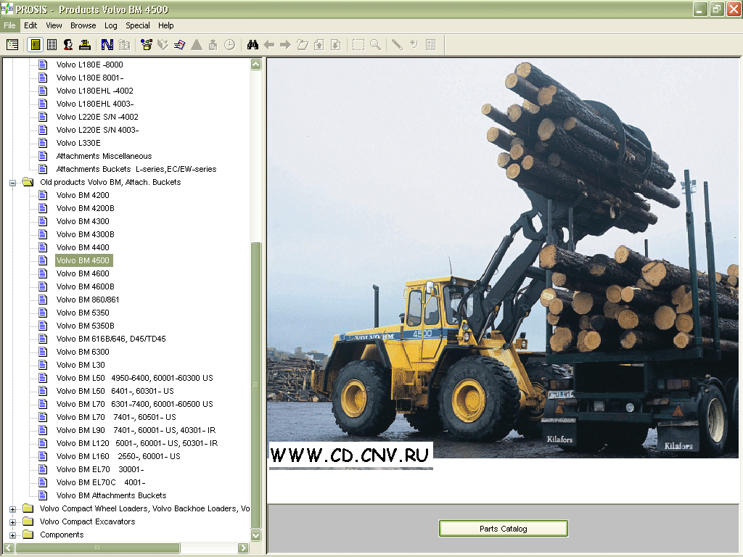Expand the Volvo Compact Excavators folder
The image size is (743, 557).
[x=13, y=522]
